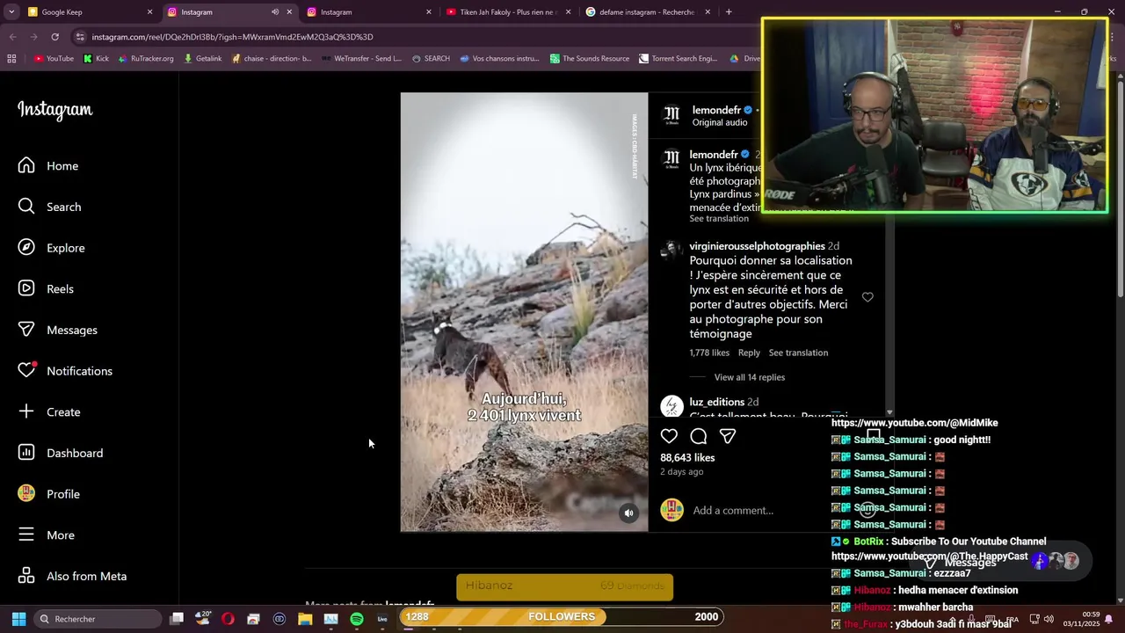Open Also from Meta link

73,576
